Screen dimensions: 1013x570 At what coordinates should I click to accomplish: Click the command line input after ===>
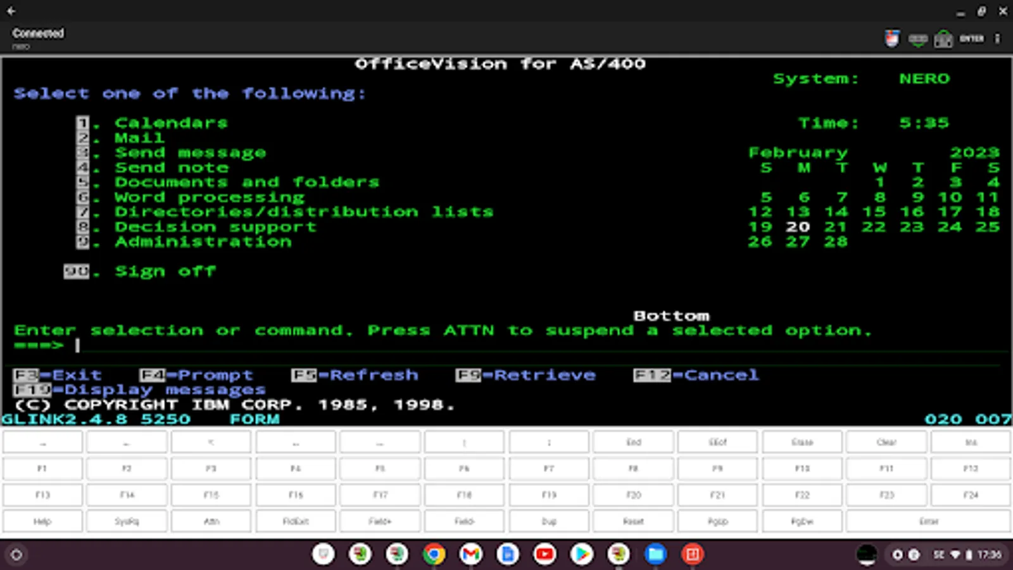542,345
